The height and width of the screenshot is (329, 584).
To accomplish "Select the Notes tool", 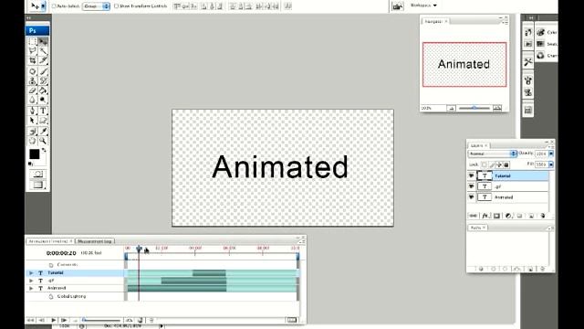I will click(33, 131).
